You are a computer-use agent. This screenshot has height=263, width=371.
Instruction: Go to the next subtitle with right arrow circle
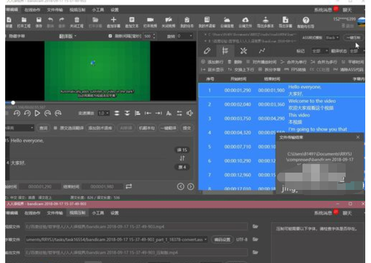190,186
